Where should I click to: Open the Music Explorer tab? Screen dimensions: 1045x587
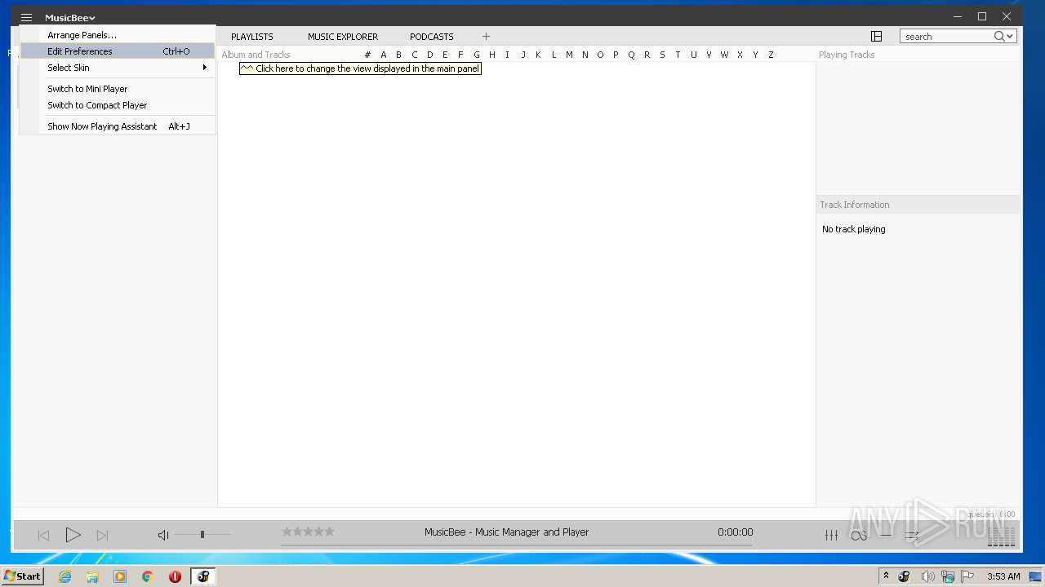click(x=343, y=37)
